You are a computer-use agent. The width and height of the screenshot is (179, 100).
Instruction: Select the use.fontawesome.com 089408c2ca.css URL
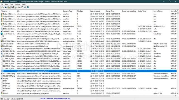point(33,44)
